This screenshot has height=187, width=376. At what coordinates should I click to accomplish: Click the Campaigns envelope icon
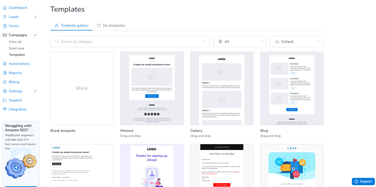[4, 35]
